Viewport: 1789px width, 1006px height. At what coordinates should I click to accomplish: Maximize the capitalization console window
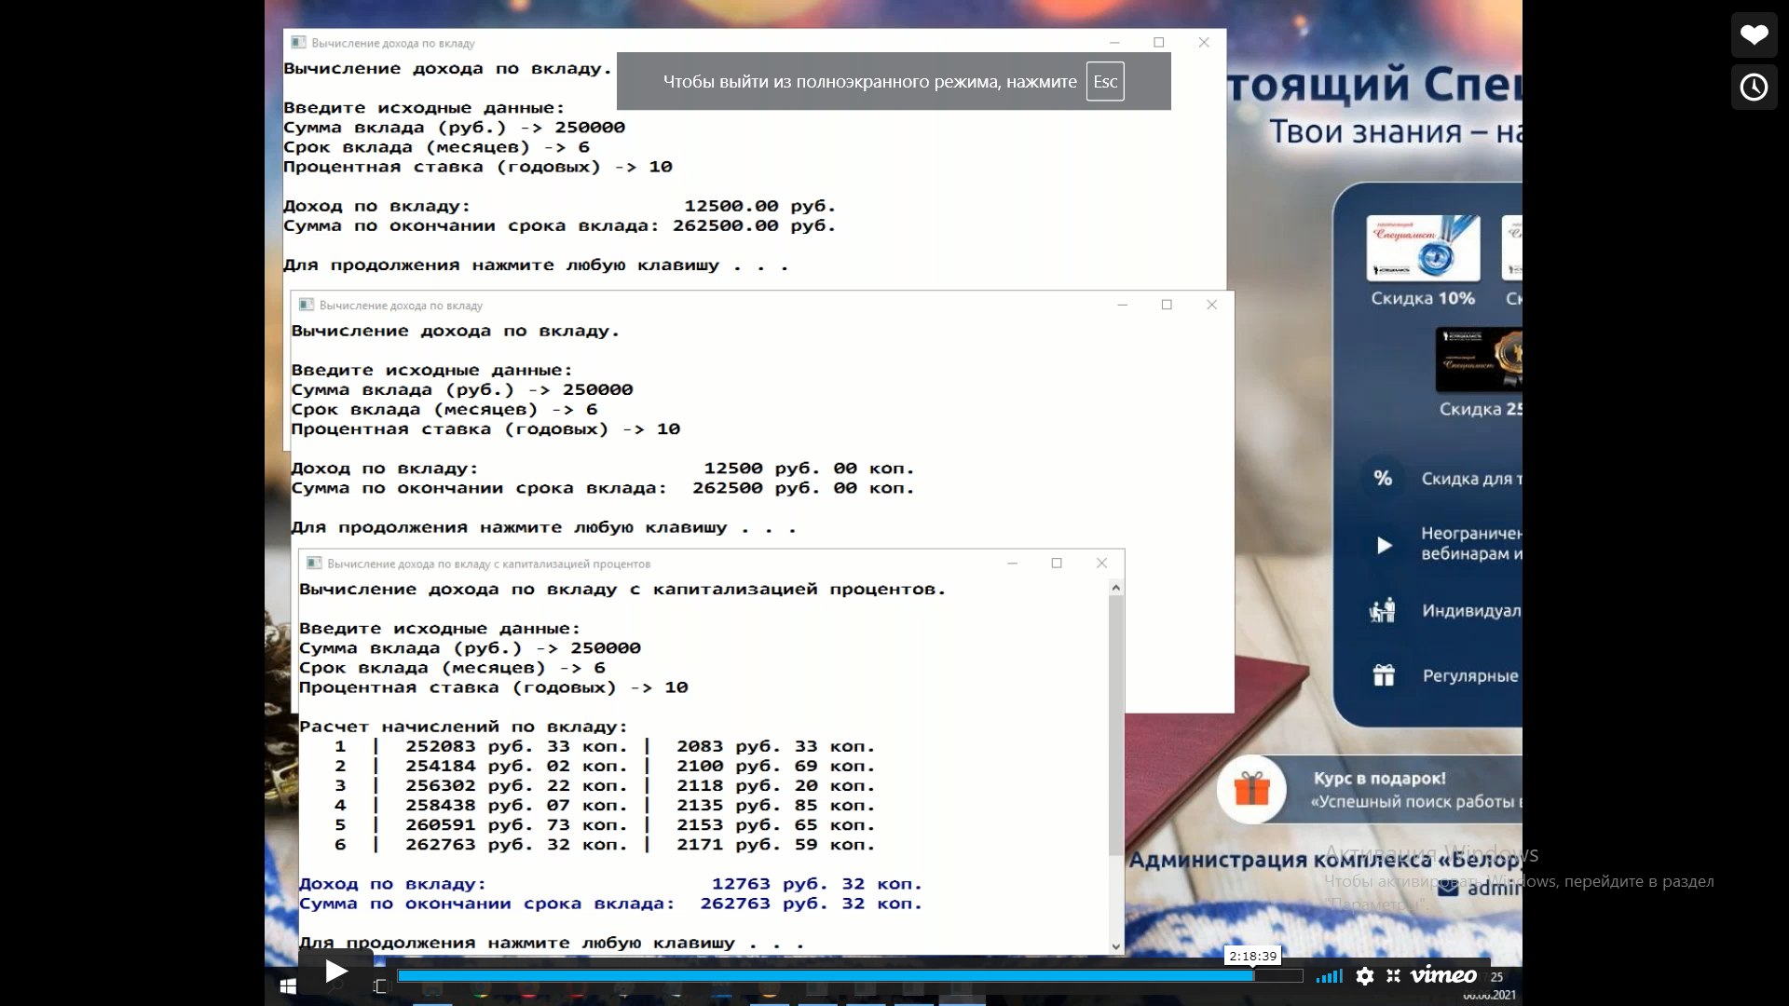[1057, 564]
